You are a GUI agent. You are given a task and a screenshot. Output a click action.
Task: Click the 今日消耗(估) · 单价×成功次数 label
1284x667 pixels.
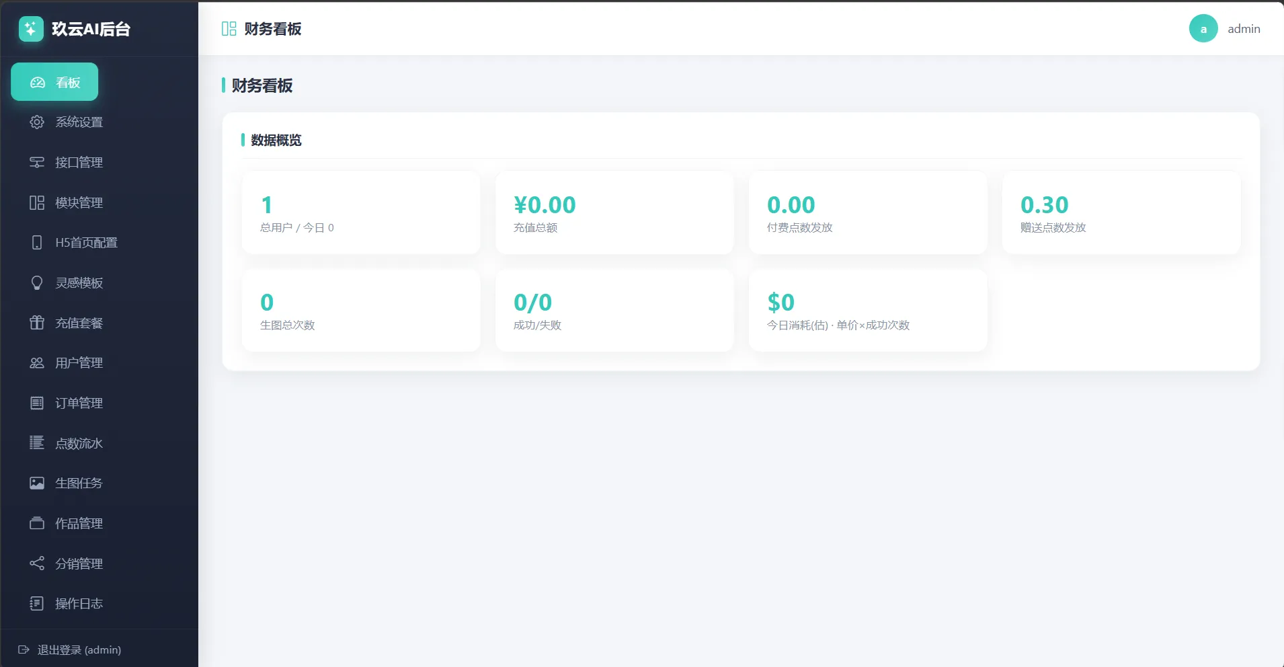(838, 325)
